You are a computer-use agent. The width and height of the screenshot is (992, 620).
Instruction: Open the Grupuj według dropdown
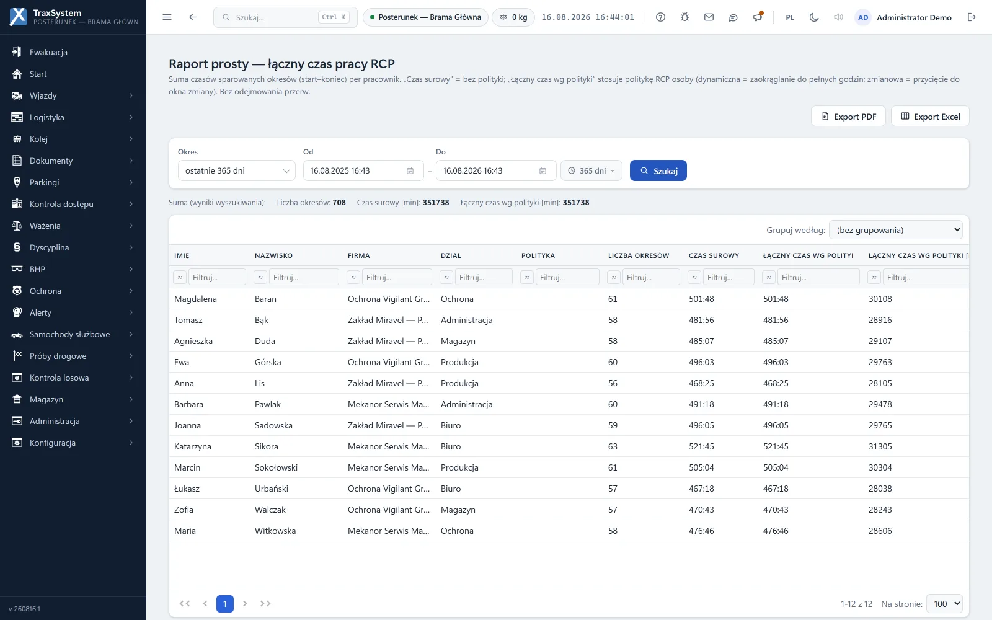(x=896, y=230)
